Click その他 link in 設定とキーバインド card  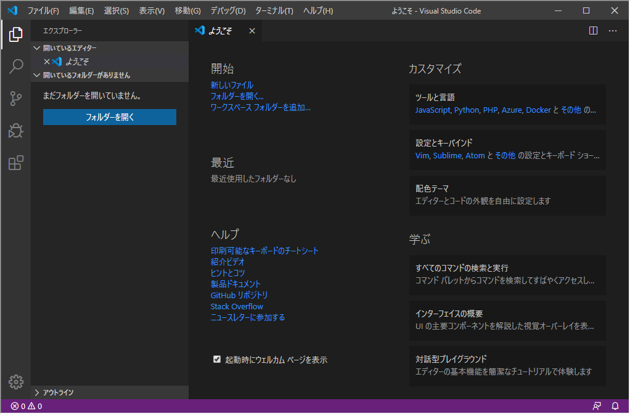coord(505,156)
